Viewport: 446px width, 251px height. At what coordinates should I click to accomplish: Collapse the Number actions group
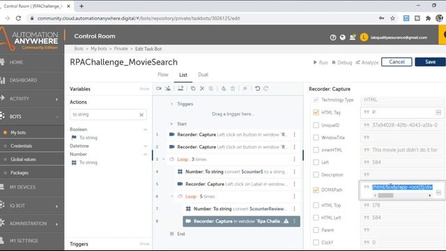tap(146, 154)
